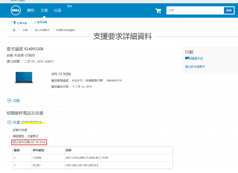Go to 支援 breadcrumb

pyautogui.click(x=25, y=30)
